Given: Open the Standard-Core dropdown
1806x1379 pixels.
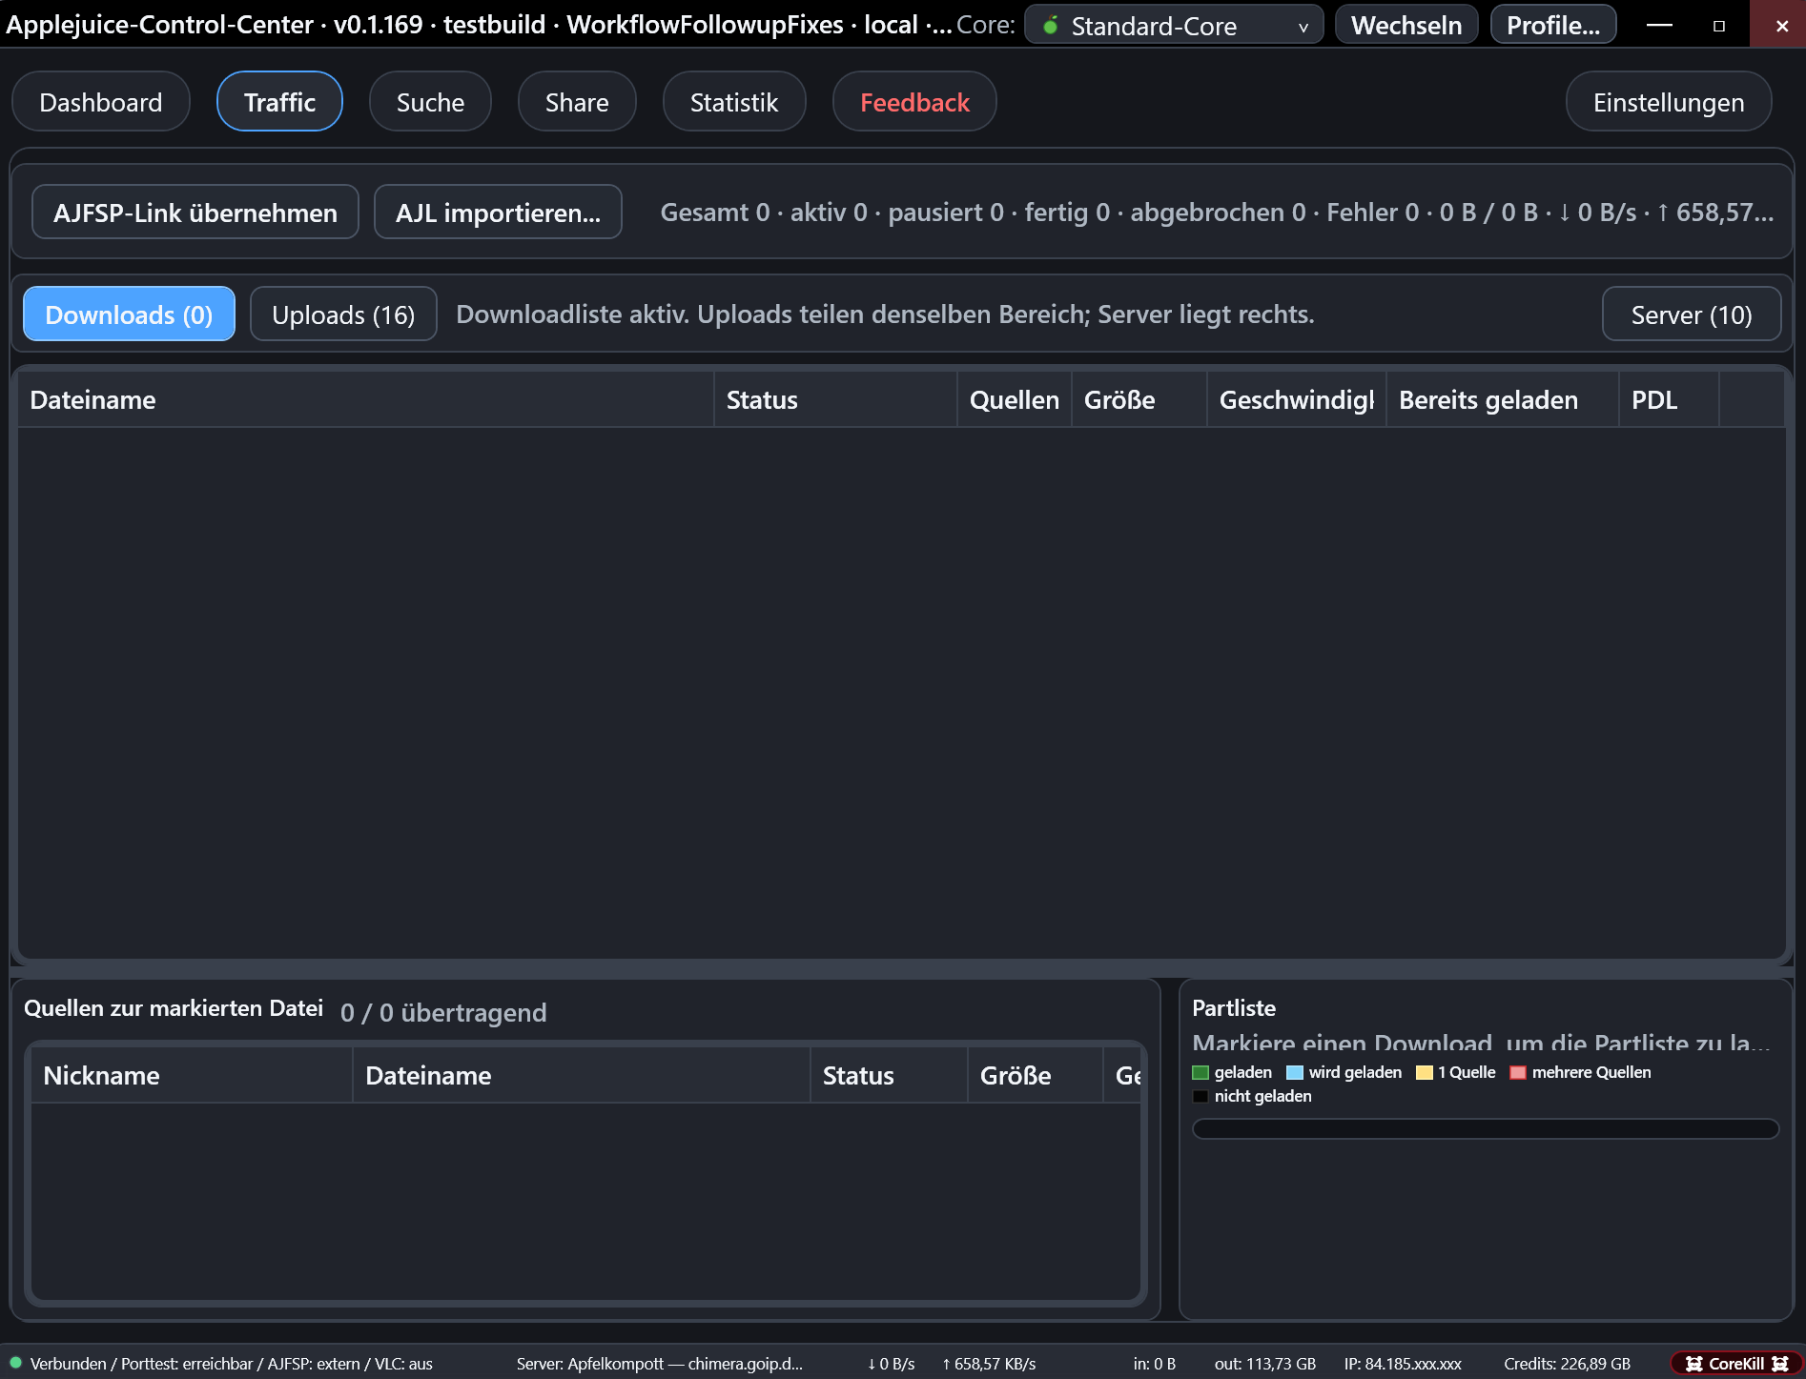Looking at the screenshot, I should click(1174, 25).
